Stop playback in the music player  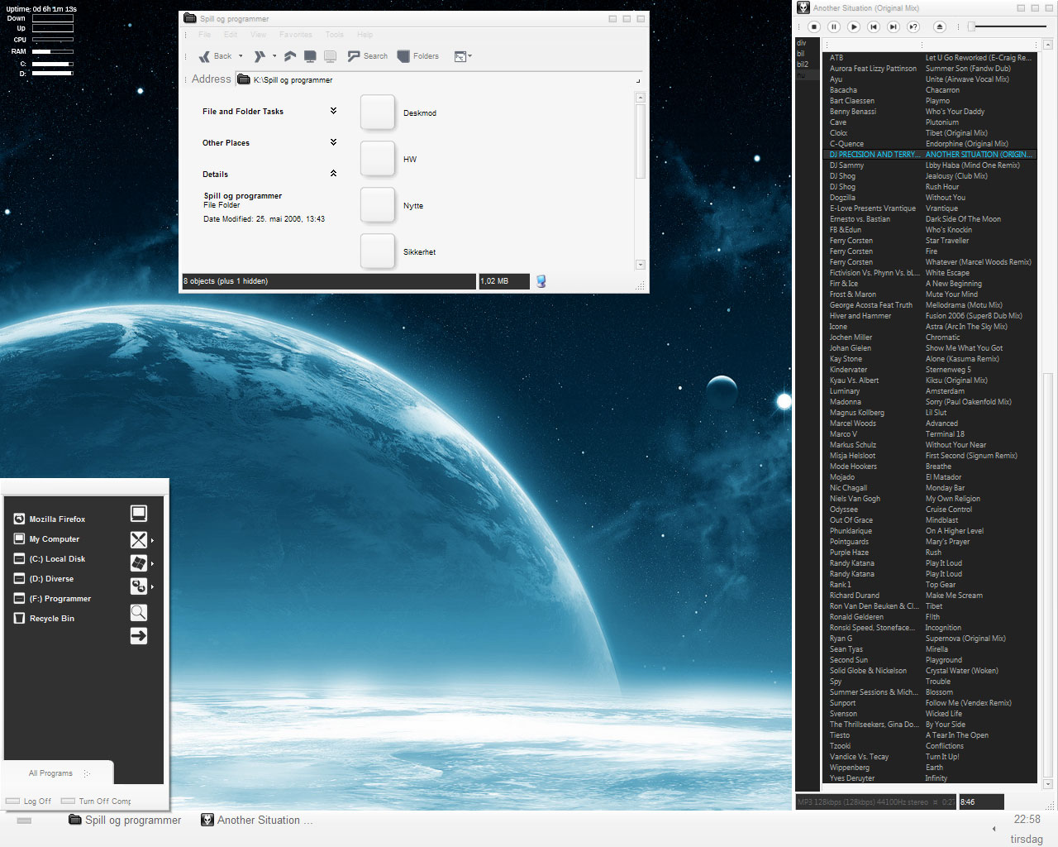(x=814, y=26)
